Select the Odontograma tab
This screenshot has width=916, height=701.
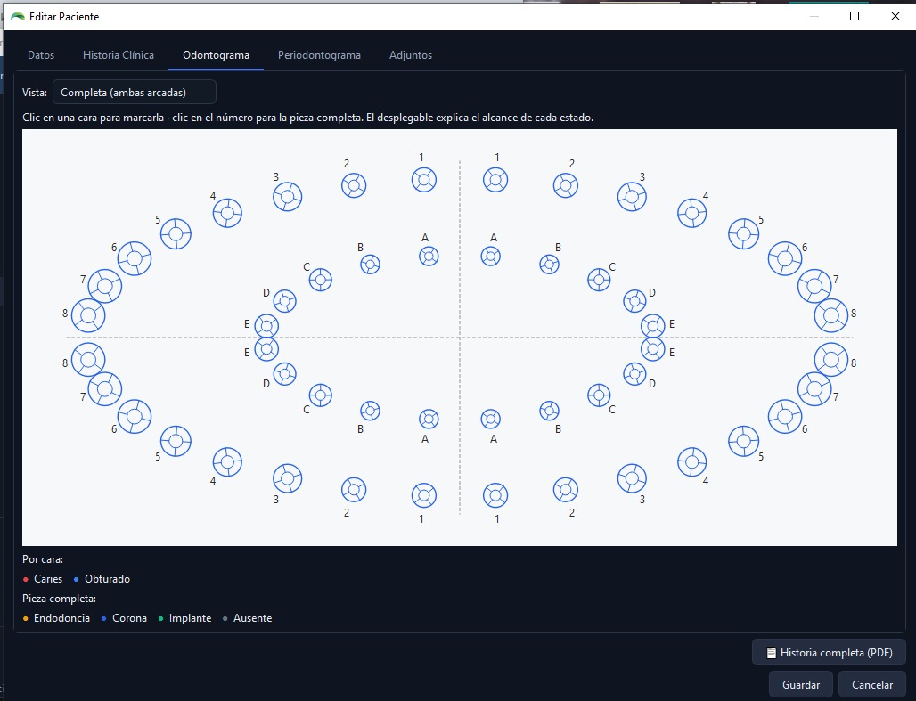tap(217, 55)
